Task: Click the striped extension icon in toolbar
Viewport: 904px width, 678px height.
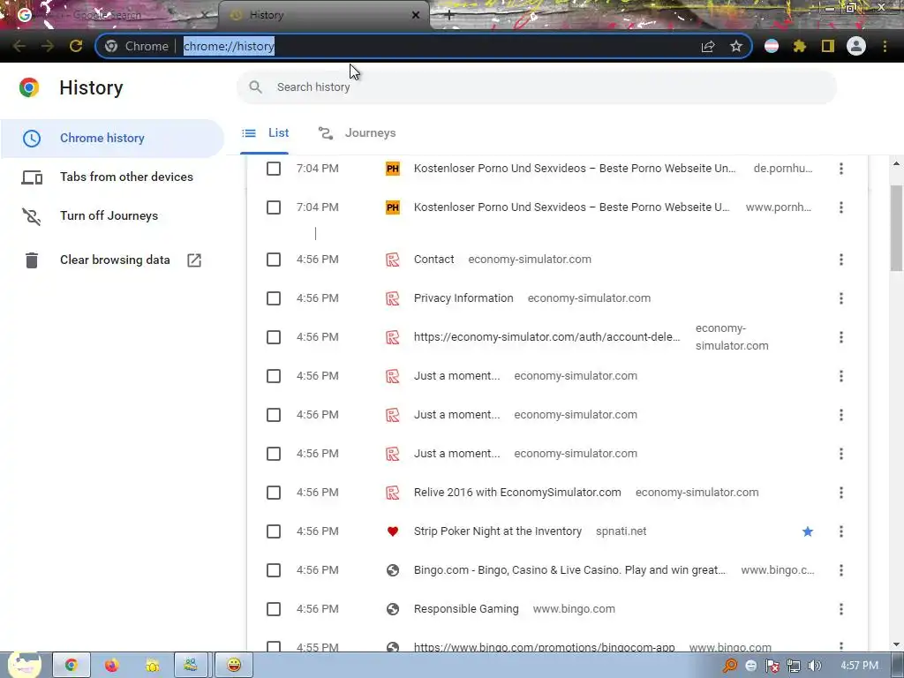Action: pos(772,46)
